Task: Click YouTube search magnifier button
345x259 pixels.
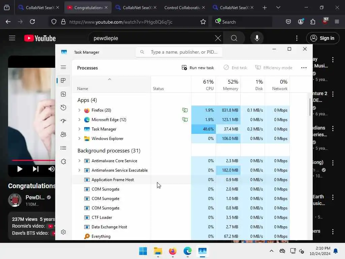Action: coord(234,38)
